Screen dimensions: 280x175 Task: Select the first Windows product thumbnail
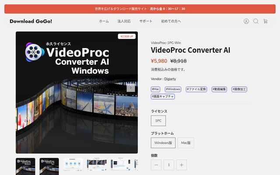coord(25,166)
